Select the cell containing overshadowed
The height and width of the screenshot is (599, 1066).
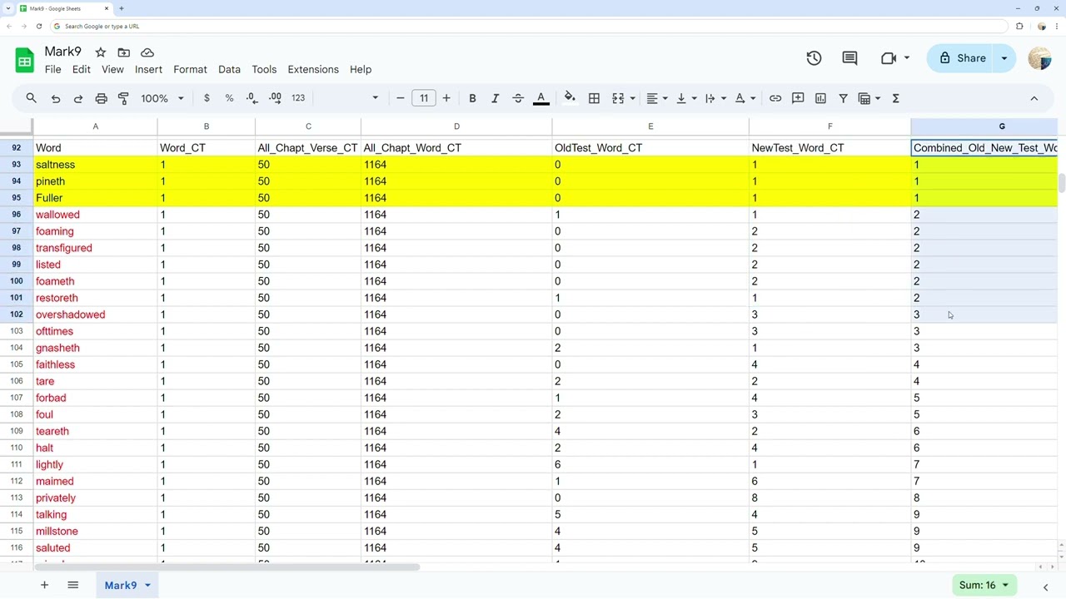pyautogui.click(x=95, y=314)
